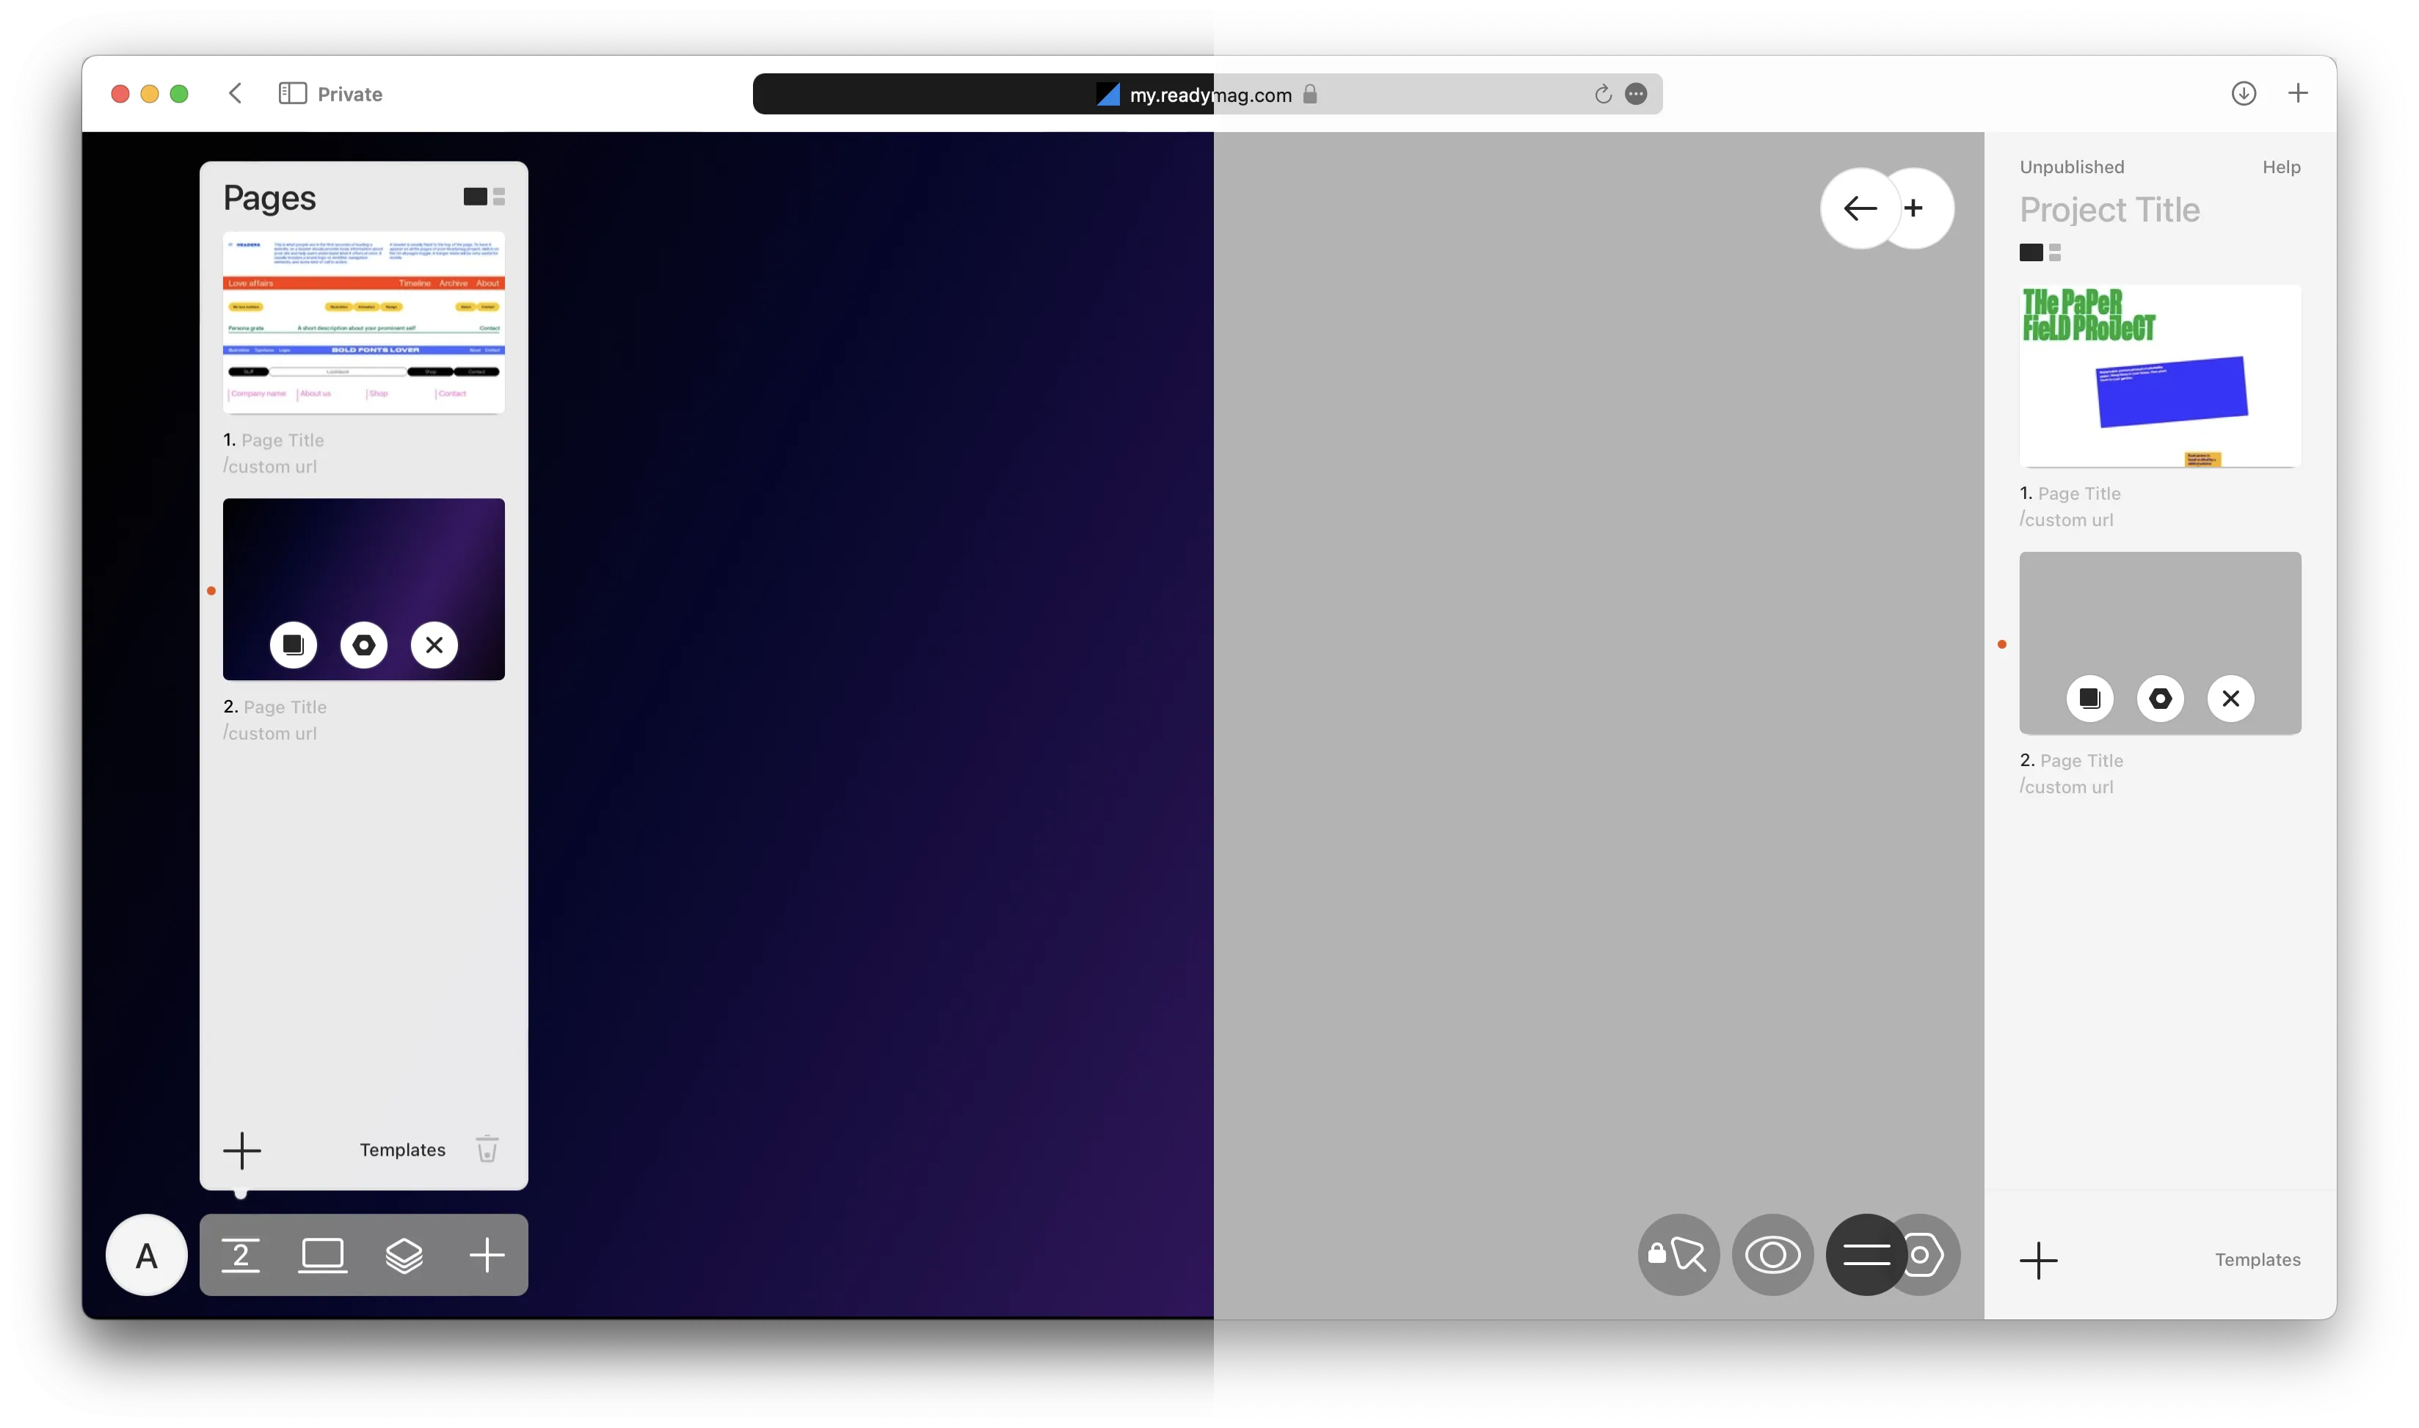Toggle the eye/preview tool
Screen dimensions: 2419x1428
pyautogui.click(x=1775, y=1255)
